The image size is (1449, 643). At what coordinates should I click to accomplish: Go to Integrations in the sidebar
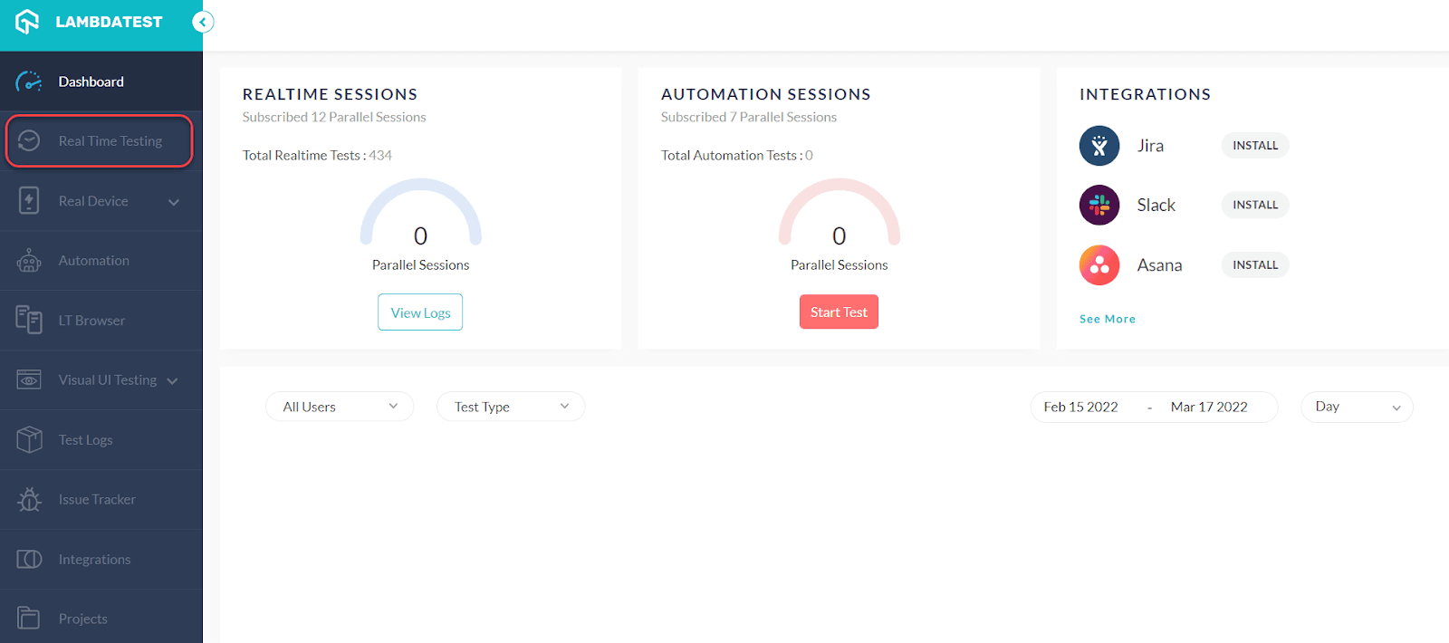tap(94, 560)
